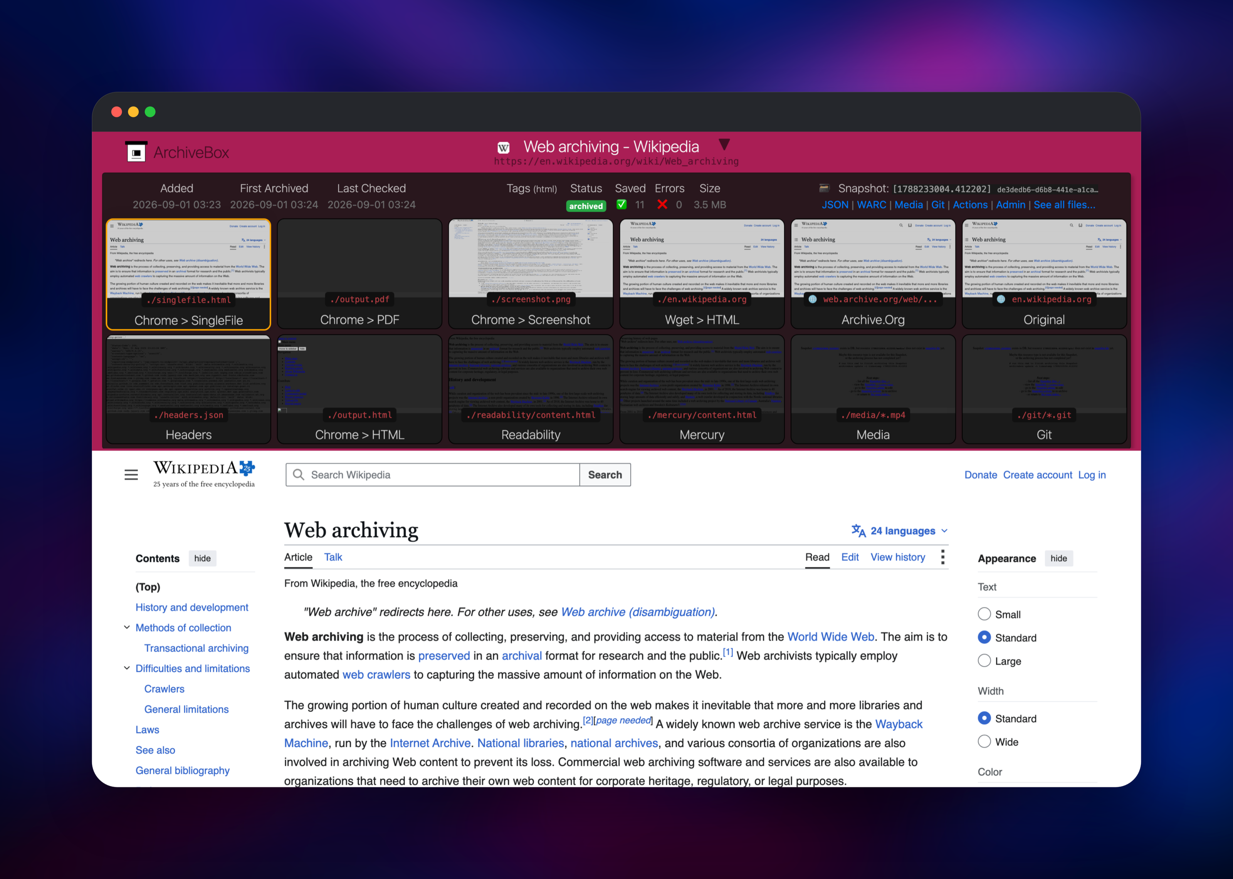Open Web archive (disambiguation) link

(638, 612)
